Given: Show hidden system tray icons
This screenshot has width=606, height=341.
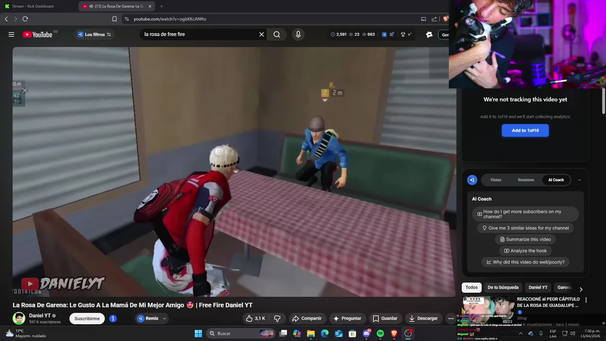Looking at the screenshot, I should [x=521, y=333].
